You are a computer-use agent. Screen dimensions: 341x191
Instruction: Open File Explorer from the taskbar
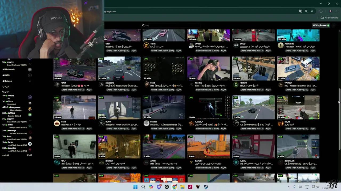click(182, 187)
